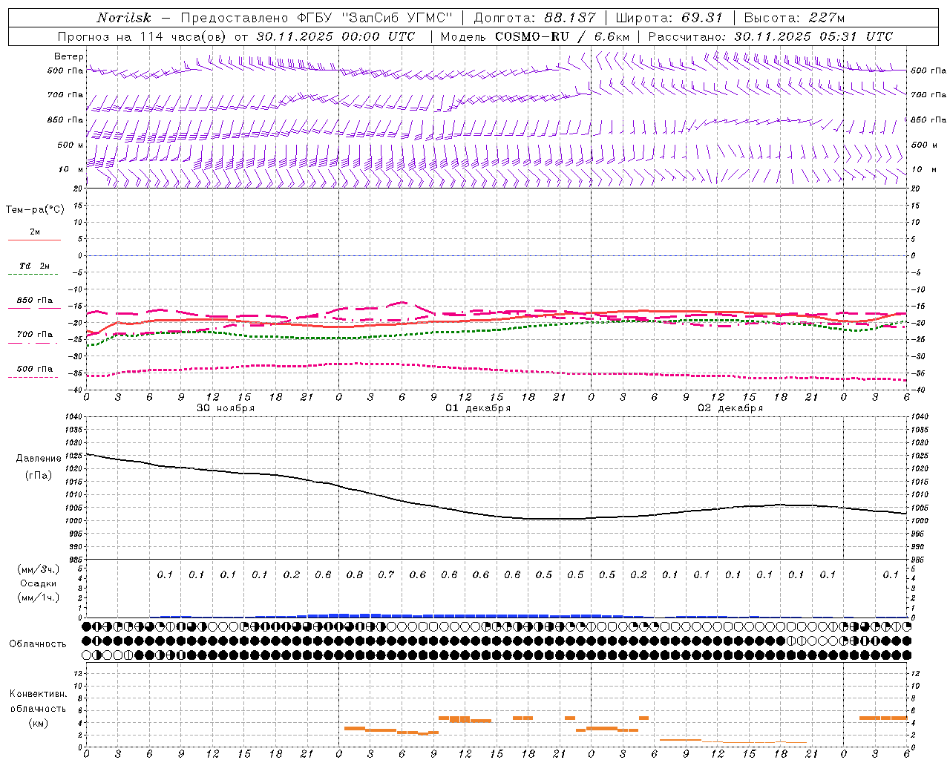The height and width of the screenshot is (760, 950).
Task: Click the 0.7 precipitation value
Action: click(x=386, y=574)
